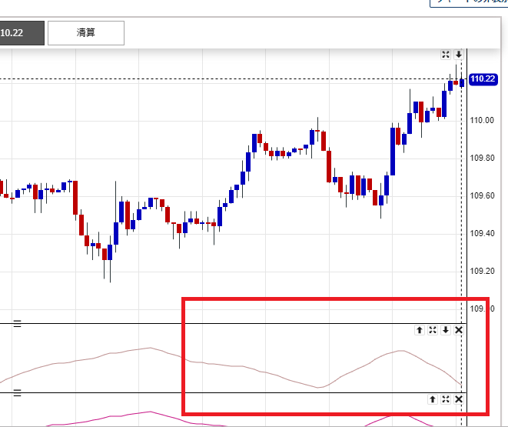Select the magenta indicator line in bottom pane
Viewport: 508px width, 427px height.
pyautogui.click(x=146, y=412)
